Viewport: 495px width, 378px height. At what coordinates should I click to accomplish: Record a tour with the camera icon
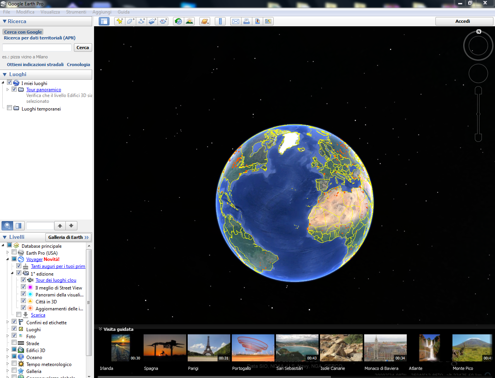point(163,21)
